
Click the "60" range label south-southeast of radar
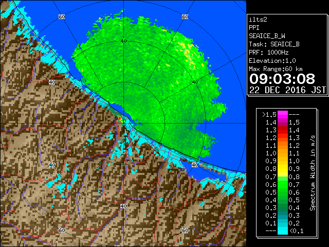click(x=185, y=230)
